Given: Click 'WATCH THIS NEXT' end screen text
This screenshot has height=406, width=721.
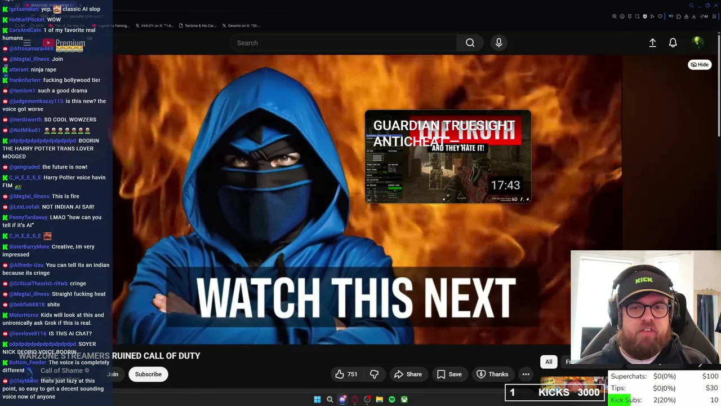Looking at the screenshot, I should (356, 297).
